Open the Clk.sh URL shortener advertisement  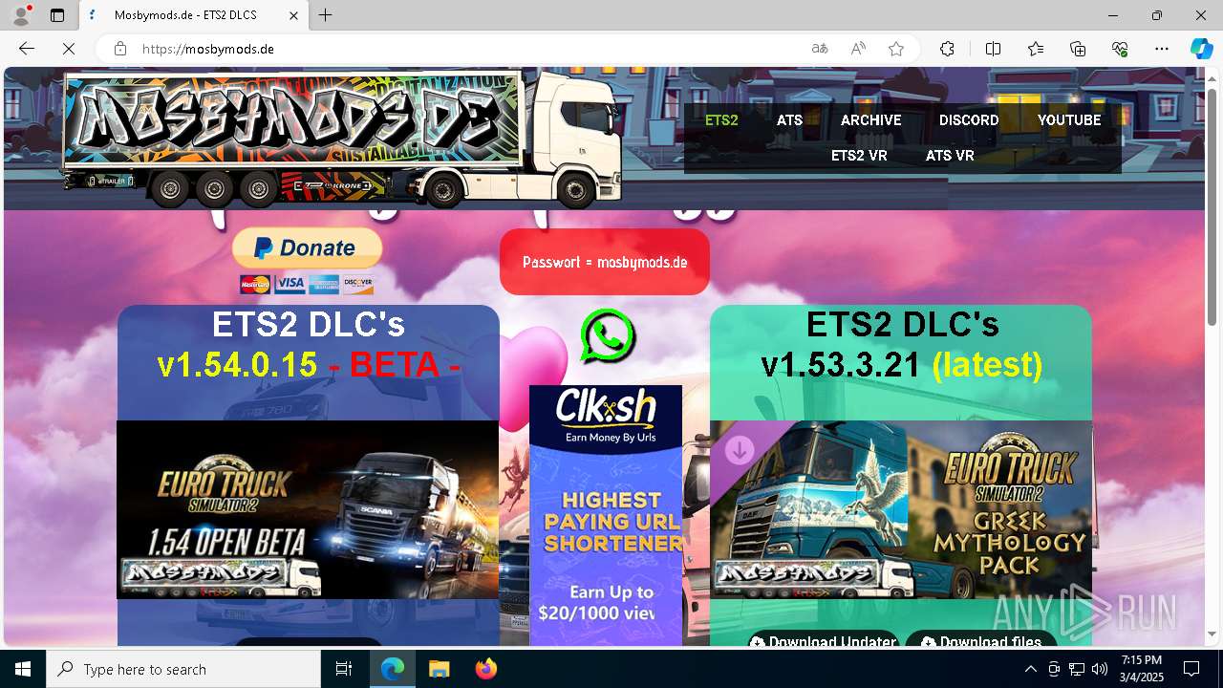click(x=606, y=514)
